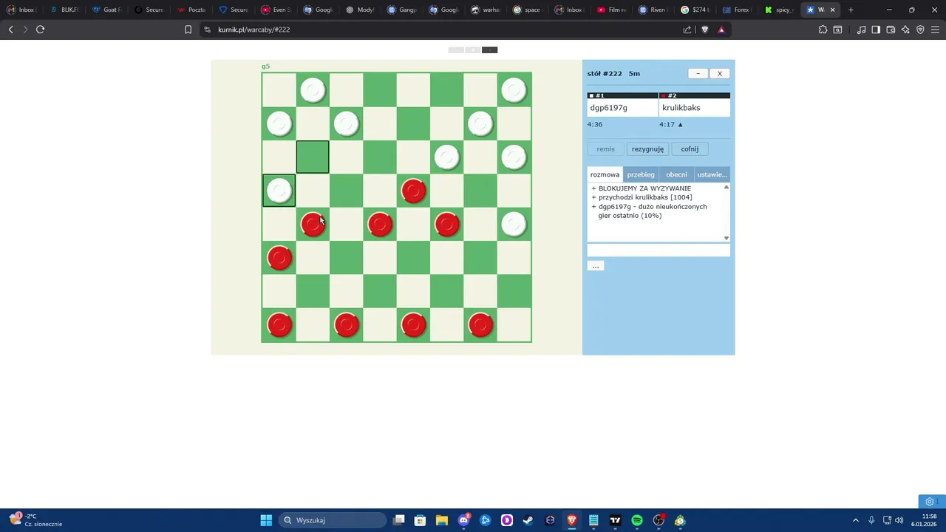Go back in browser
946x532 pixels.
tap(11, 30)
